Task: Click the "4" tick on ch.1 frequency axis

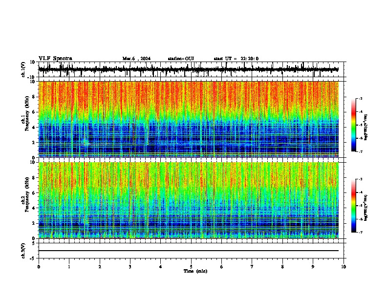Action: pyautogui.click(x=34, y=128)
